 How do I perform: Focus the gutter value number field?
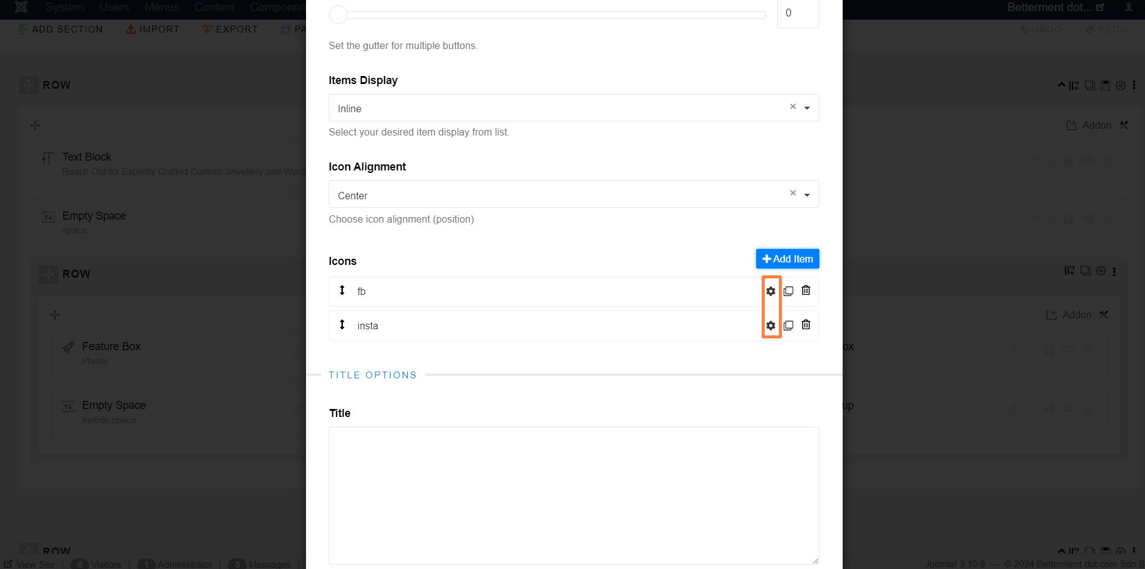(x=798, y=13)
